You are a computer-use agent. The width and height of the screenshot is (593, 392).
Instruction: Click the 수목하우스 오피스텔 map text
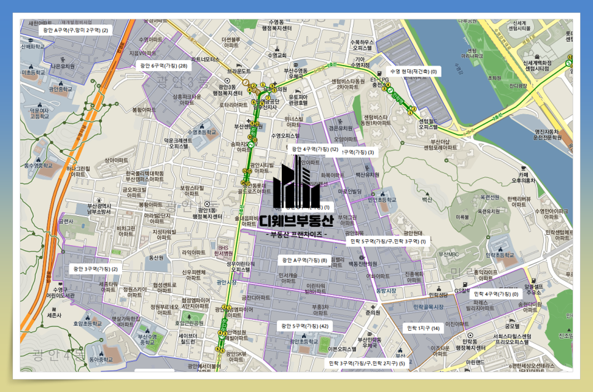pyautogui.click(x=362, y=45)
